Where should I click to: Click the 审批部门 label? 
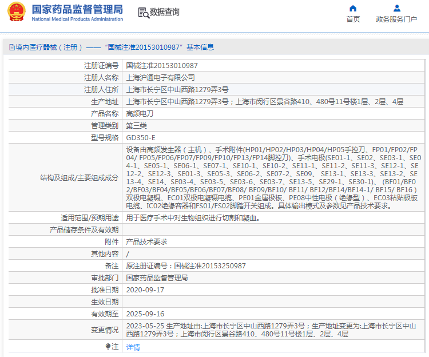click(105, 278)
